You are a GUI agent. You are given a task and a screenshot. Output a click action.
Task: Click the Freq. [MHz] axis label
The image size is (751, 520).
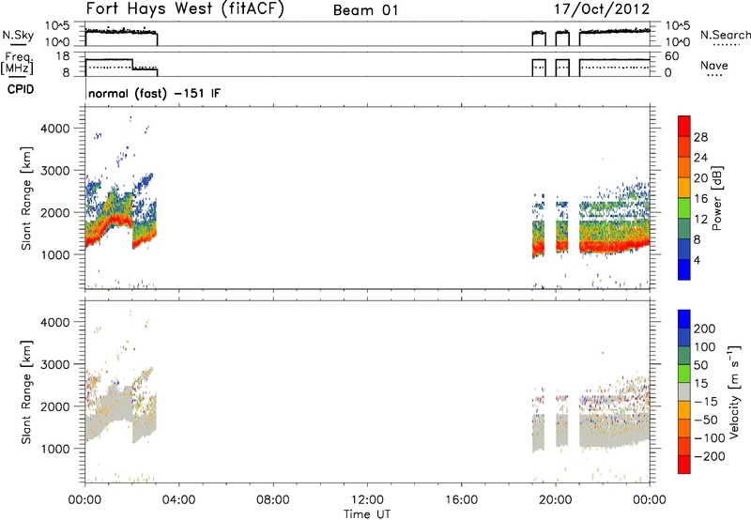[x=19, y=63]
